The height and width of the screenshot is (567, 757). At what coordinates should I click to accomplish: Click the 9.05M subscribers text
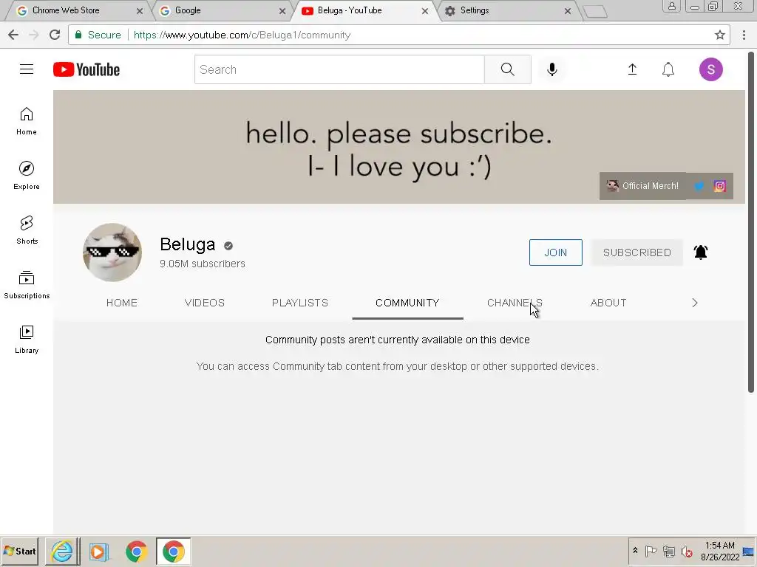[x=203, y=264]
